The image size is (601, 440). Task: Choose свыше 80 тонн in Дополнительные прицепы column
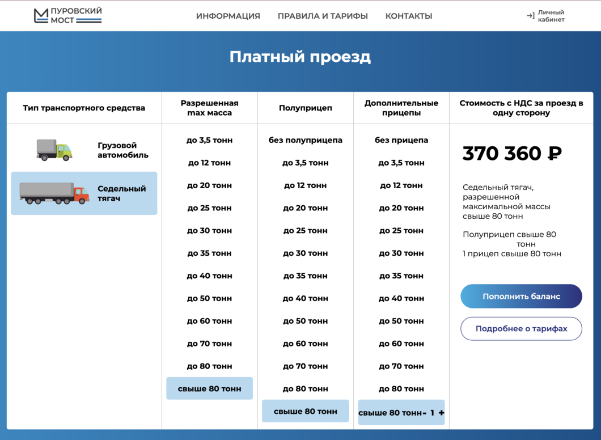tap(390, 413)
